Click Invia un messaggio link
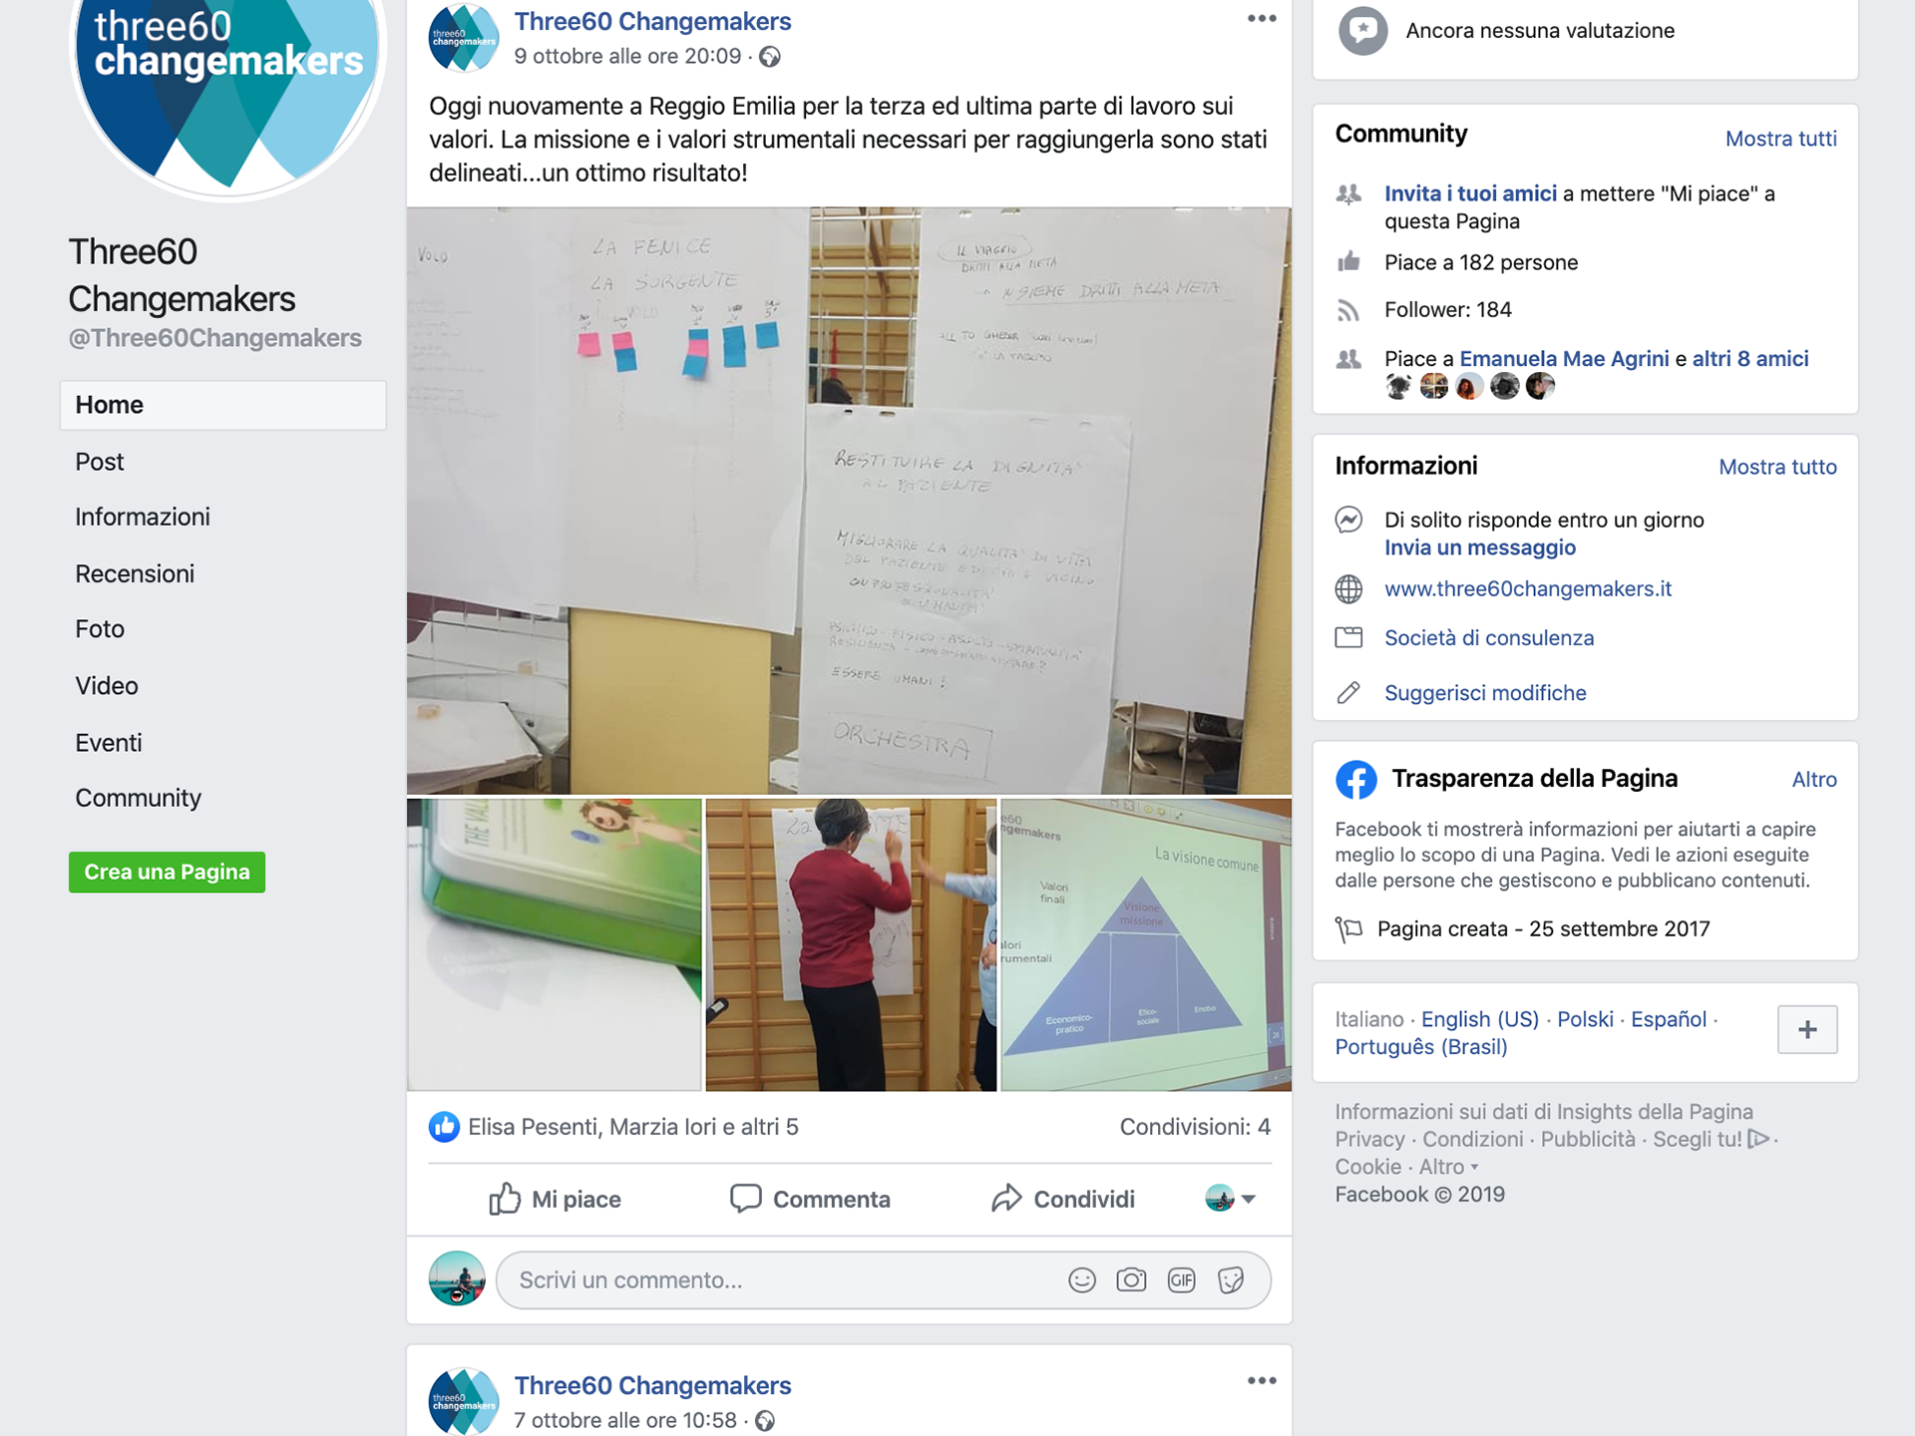 coord(1479,547)
